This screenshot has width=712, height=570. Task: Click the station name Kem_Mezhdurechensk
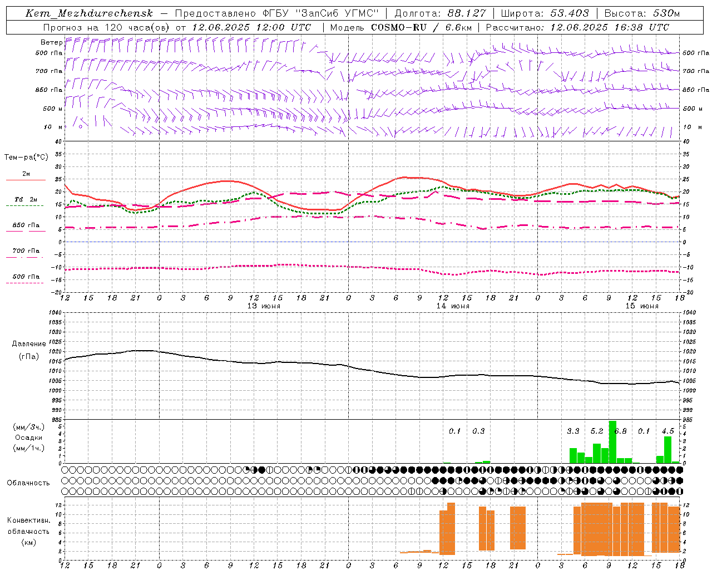(x=89, y=13)
